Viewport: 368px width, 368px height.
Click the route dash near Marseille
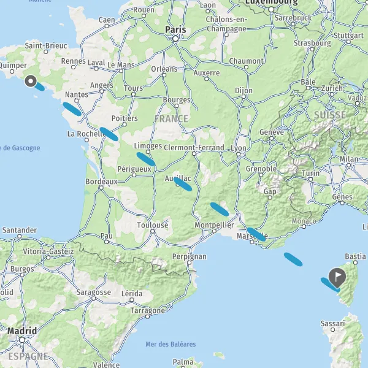pyautogui.click(x=256, y=234)
